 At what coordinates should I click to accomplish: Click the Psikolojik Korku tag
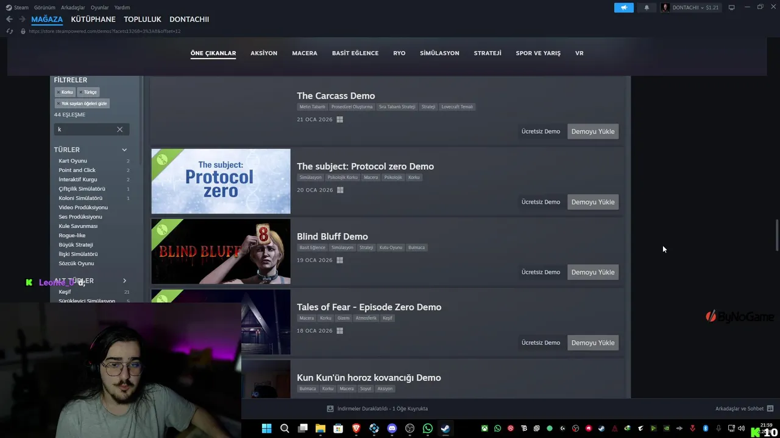pyautogui.click(x=342, y=178)
